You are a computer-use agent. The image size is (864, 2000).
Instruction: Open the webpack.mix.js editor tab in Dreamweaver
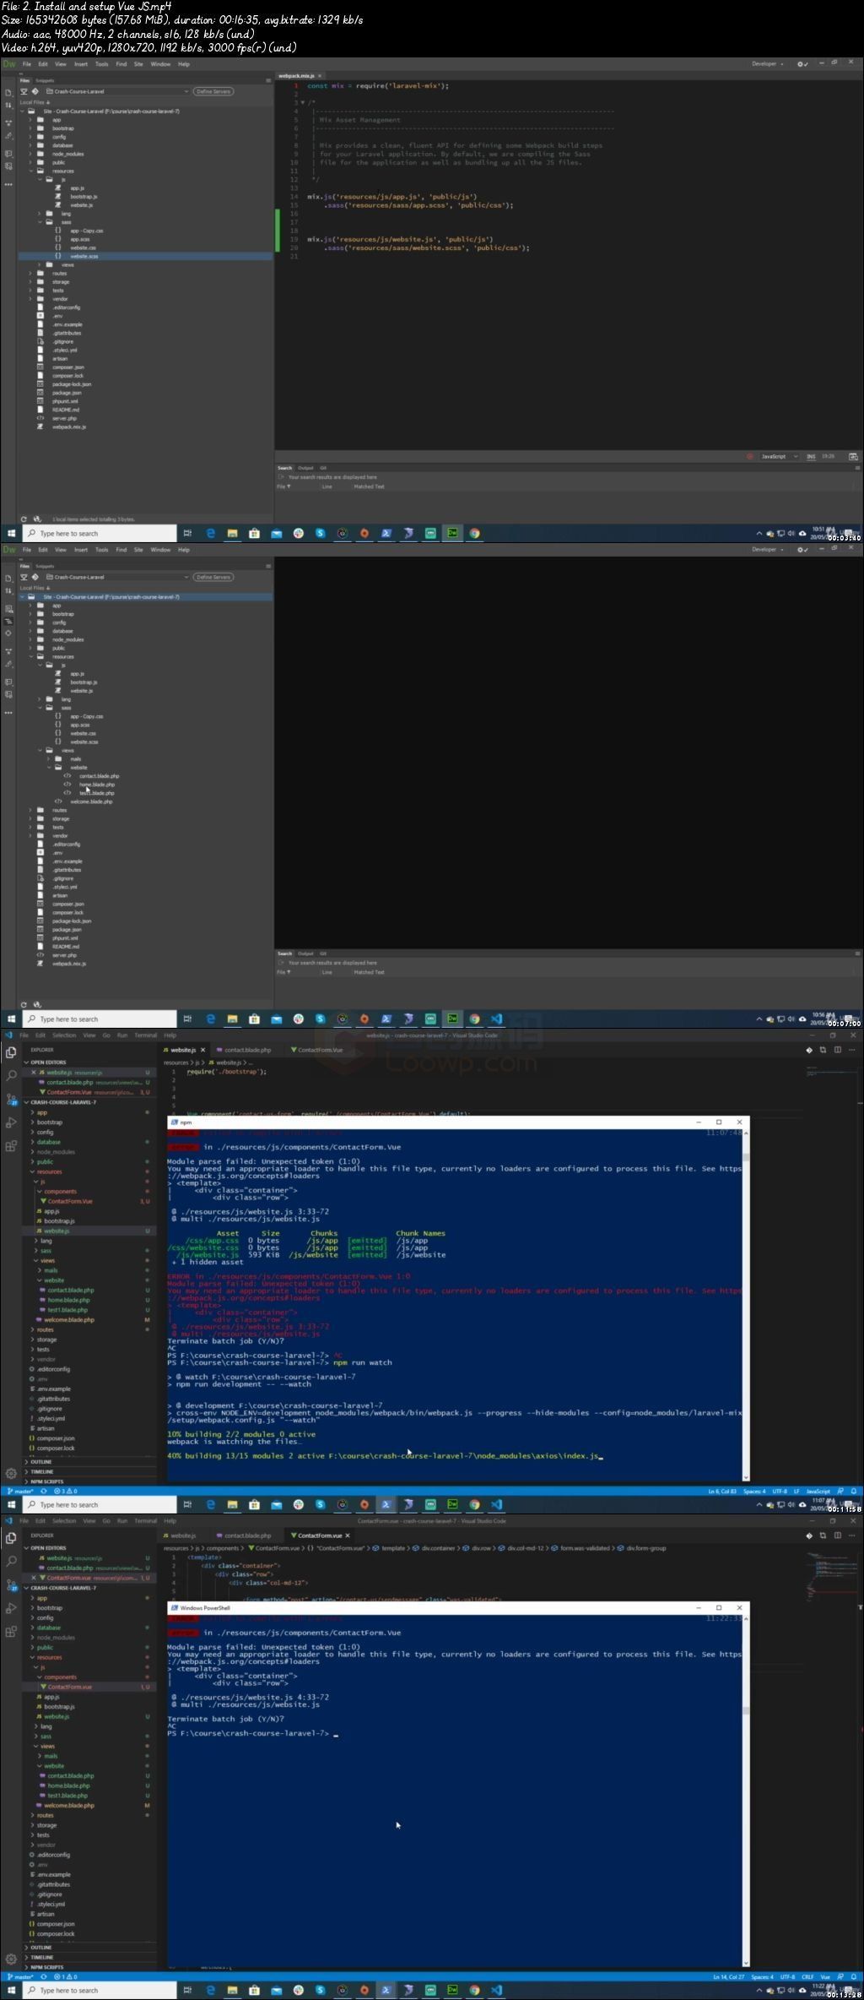(296, 76)
